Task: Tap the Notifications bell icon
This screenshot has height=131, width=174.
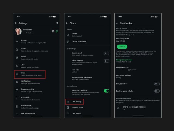Action: coord(17,82)
